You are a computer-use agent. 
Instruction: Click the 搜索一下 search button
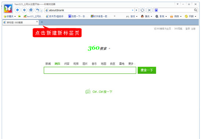tap(147, 70)
